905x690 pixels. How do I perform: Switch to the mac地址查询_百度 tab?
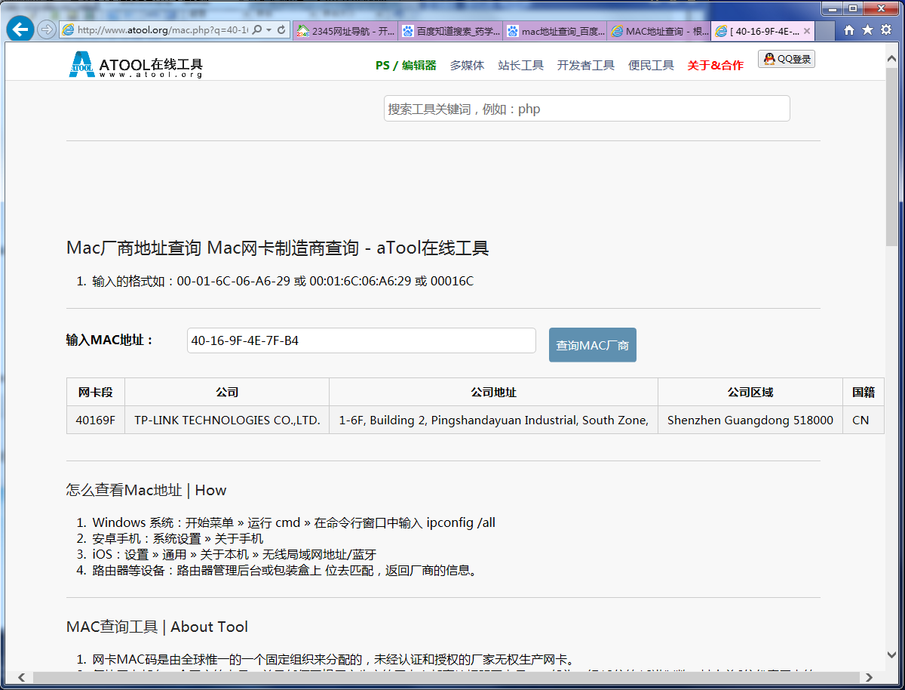coord(556,31)
